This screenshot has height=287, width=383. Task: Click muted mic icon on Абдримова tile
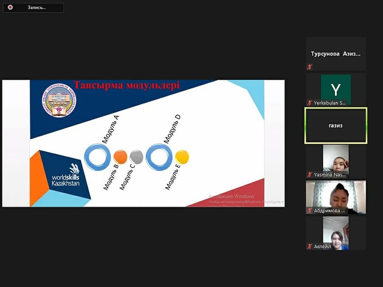pos(310,210)
